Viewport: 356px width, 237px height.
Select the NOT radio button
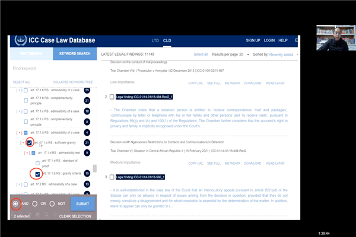coord(54,204)
